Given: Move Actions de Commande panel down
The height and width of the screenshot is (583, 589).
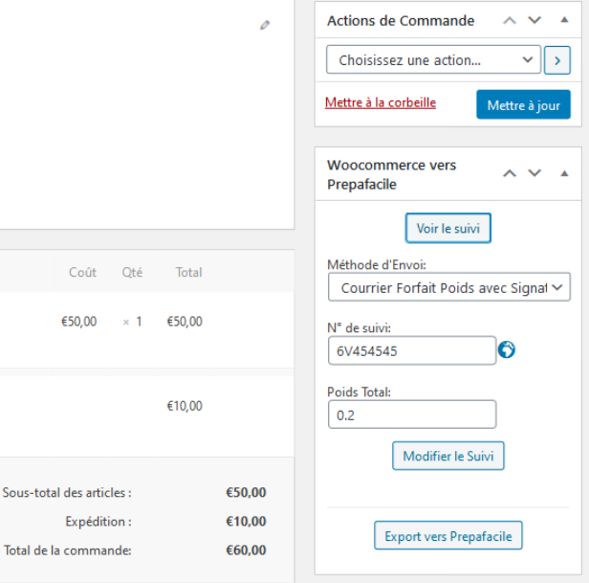Looking at the screenshot, I should click(x=534, y=20).
